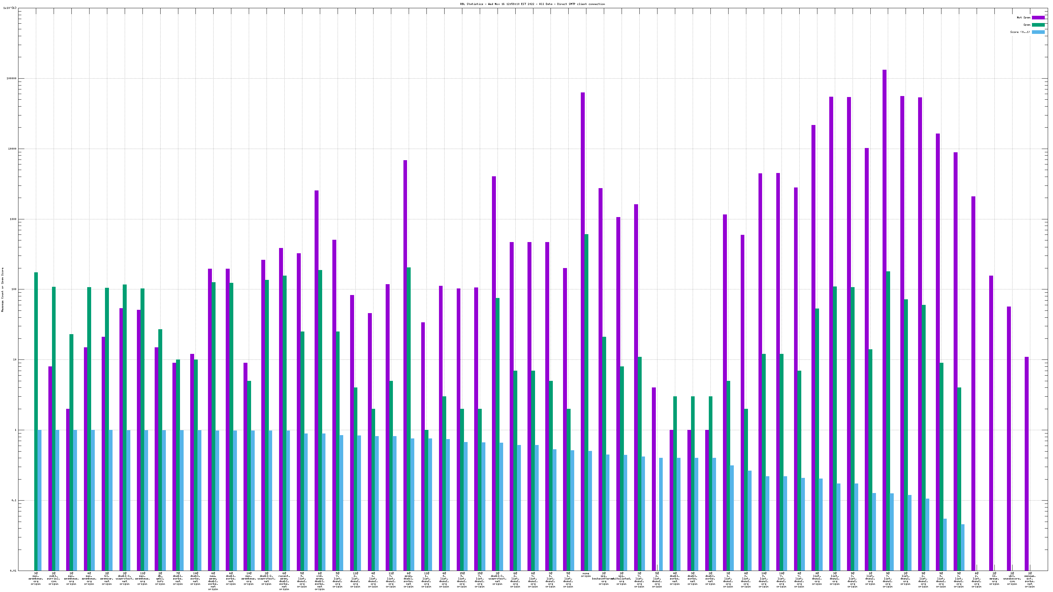The image size is (1053, 592).
Task: Click the ips.backscatterer.org x-axis label
Action: tap(604, 578)
